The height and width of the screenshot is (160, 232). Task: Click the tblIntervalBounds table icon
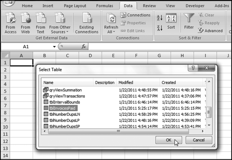46,102
